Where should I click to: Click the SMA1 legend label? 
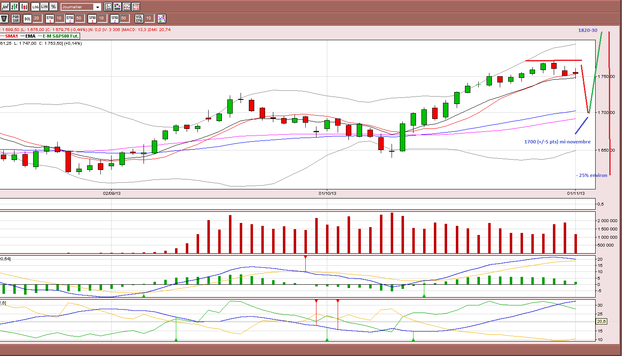point(12,36)
